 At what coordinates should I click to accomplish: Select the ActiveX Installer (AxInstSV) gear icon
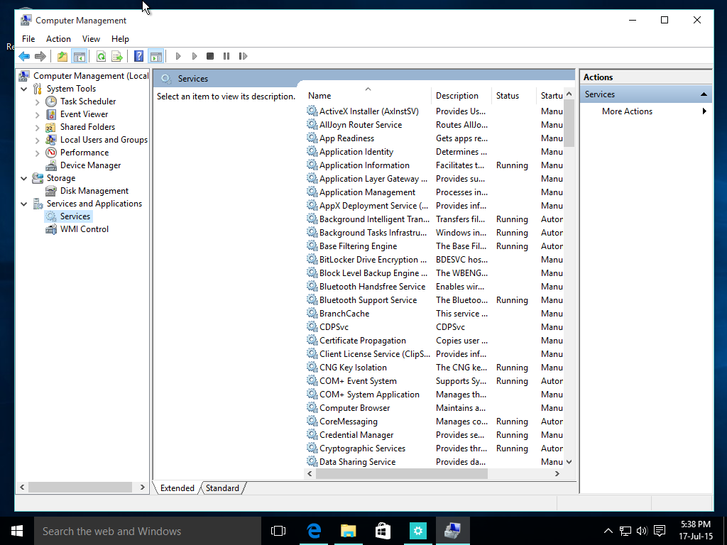tap(312, 111)
